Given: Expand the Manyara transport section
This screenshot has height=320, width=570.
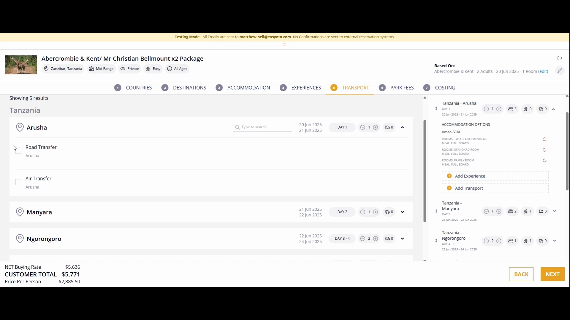Looking at the screenshot, I should coord(403,212).
